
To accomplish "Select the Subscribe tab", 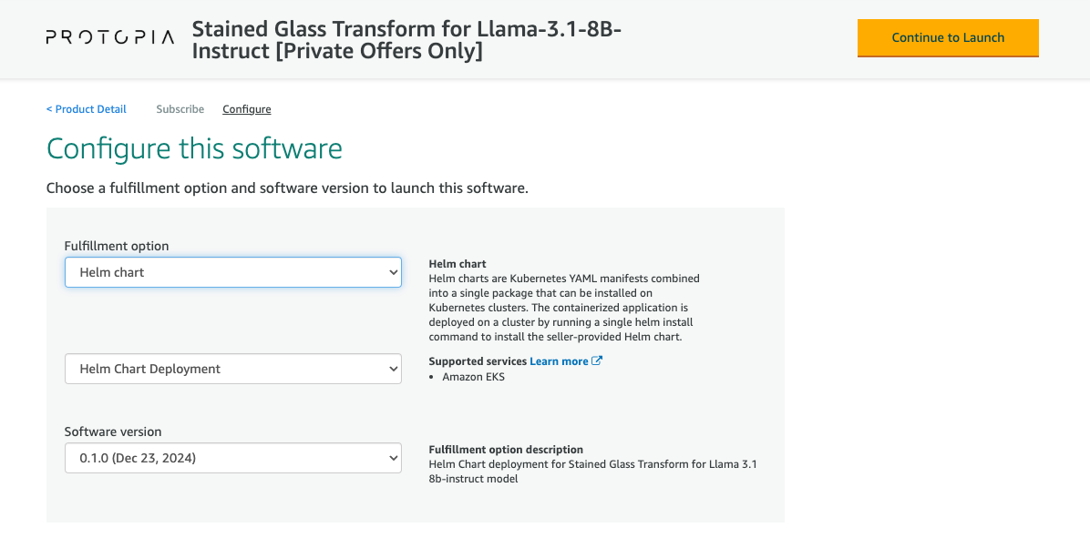I will pyautogui.click(x=180, y=108).
